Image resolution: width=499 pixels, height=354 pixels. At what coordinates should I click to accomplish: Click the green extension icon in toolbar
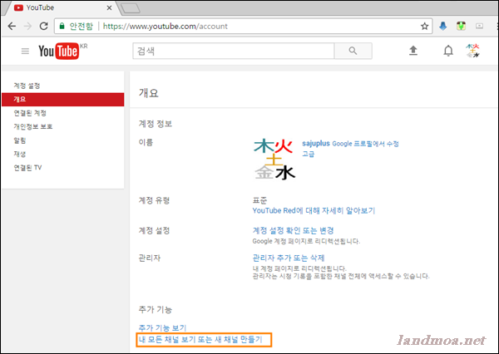[461, 26]
